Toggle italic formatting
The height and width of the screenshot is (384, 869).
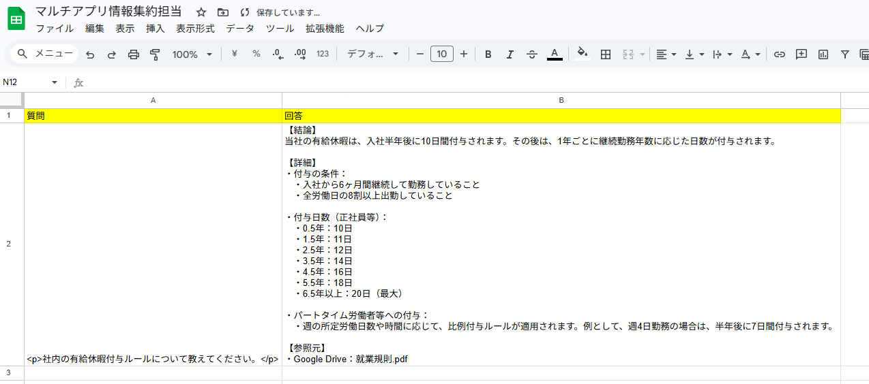point(510,54)
